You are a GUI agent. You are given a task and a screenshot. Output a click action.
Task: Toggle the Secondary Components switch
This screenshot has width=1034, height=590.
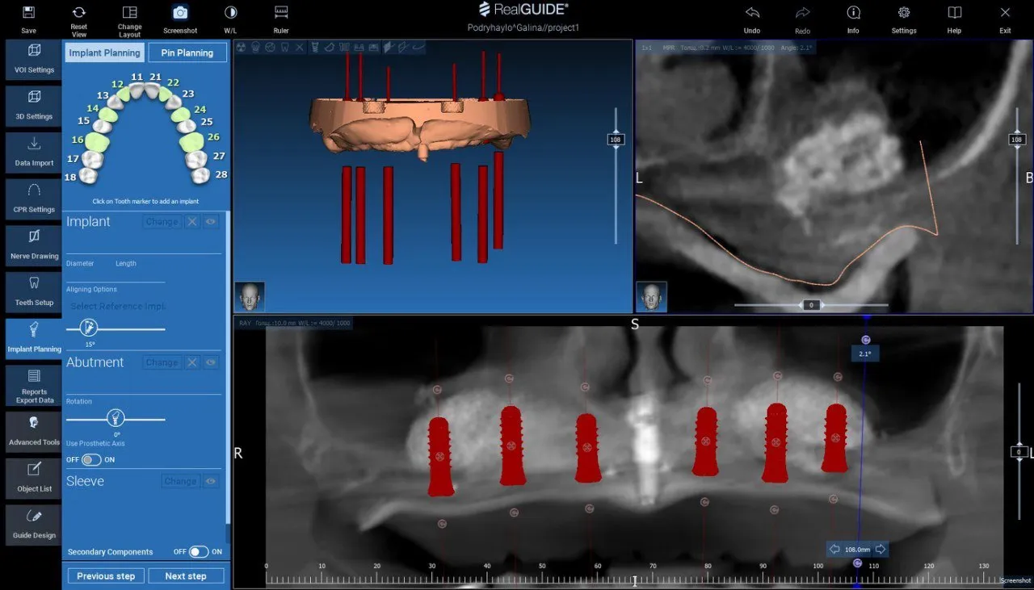(x=199, y=552)
